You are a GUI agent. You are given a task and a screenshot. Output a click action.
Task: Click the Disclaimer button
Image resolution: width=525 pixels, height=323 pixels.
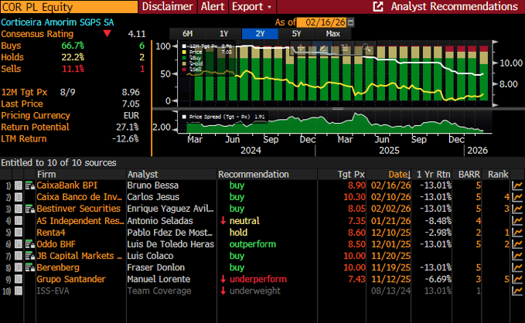(168, 7)
